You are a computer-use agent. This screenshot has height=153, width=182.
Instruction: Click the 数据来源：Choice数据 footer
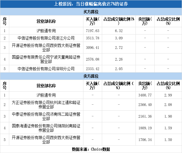91,149
